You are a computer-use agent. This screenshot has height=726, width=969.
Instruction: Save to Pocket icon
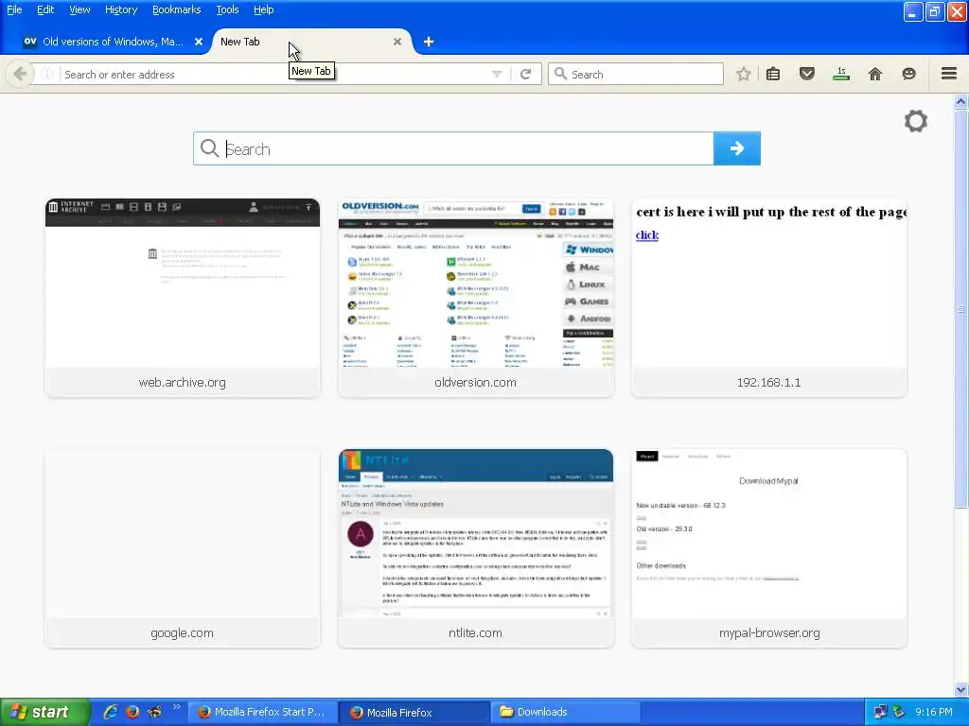(807, 74)
